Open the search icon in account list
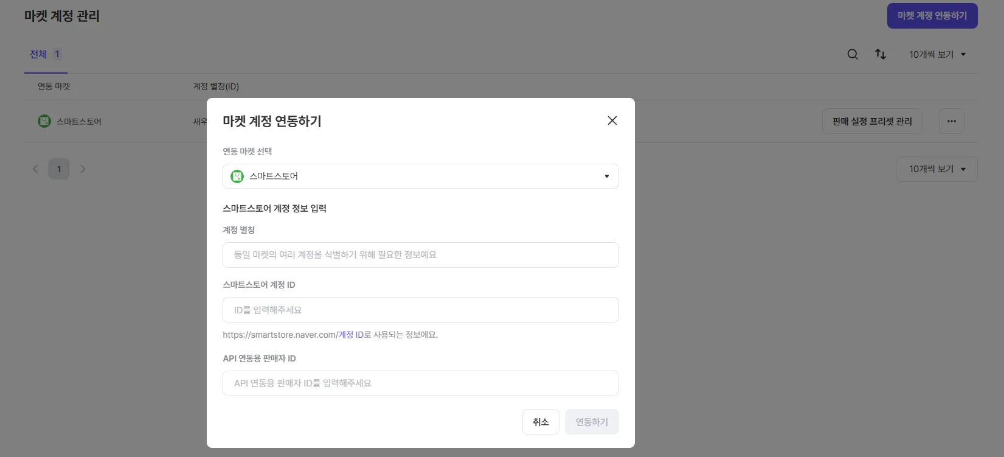This screenshot has height=457, width=1004. (x=853, y=54)
